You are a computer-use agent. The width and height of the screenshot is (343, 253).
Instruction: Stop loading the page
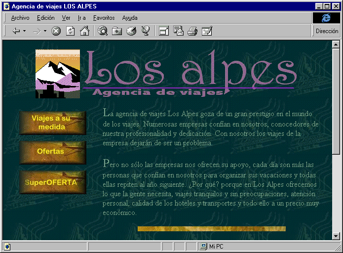[56, 31]
